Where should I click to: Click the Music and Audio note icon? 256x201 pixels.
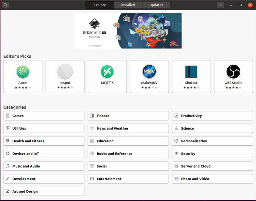coord(8,166)
